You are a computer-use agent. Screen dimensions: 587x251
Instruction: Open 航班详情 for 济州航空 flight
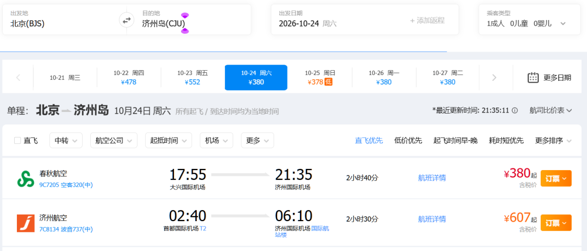coord(432,219)
